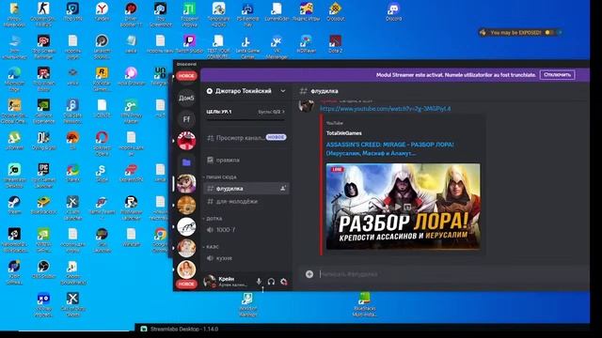
Task: Click the TotalWeGames author name
Action: 343,133
